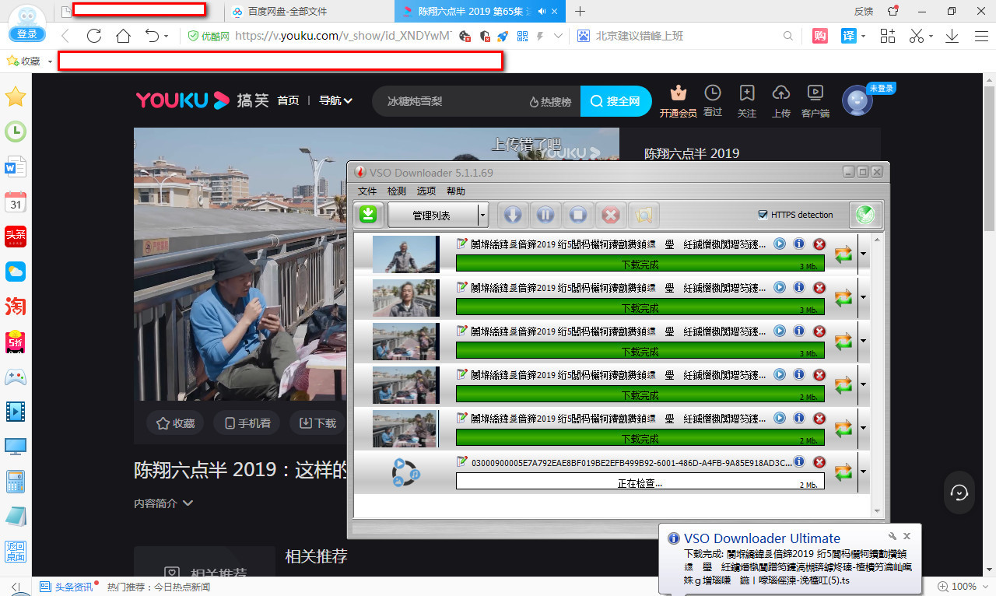The height and width of the screenshot is (596, 996).
Task: Click the Youku 搜全网 search button
Action: [x=616, y=101]
